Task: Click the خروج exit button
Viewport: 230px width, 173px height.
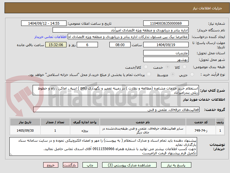Action: (50, 165)
